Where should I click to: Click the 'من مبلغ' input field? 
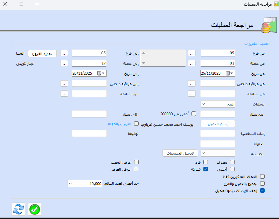pos(217,114)
